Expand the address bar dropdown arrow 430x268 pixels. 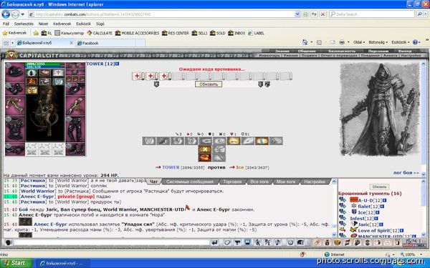click(297, 14)
